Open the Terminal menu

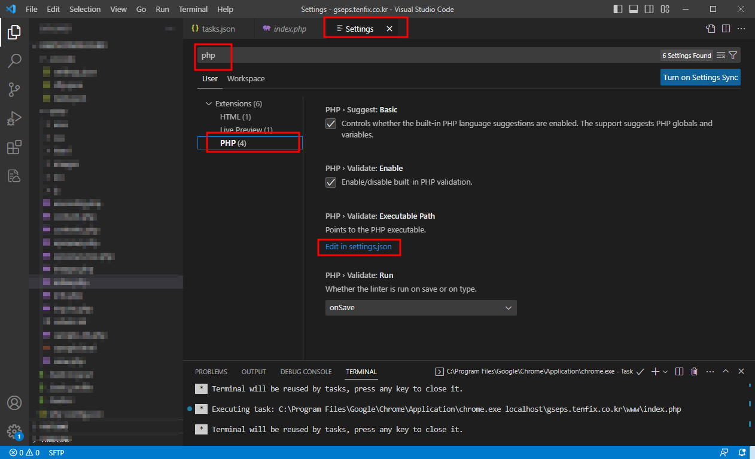pos(193,10)
